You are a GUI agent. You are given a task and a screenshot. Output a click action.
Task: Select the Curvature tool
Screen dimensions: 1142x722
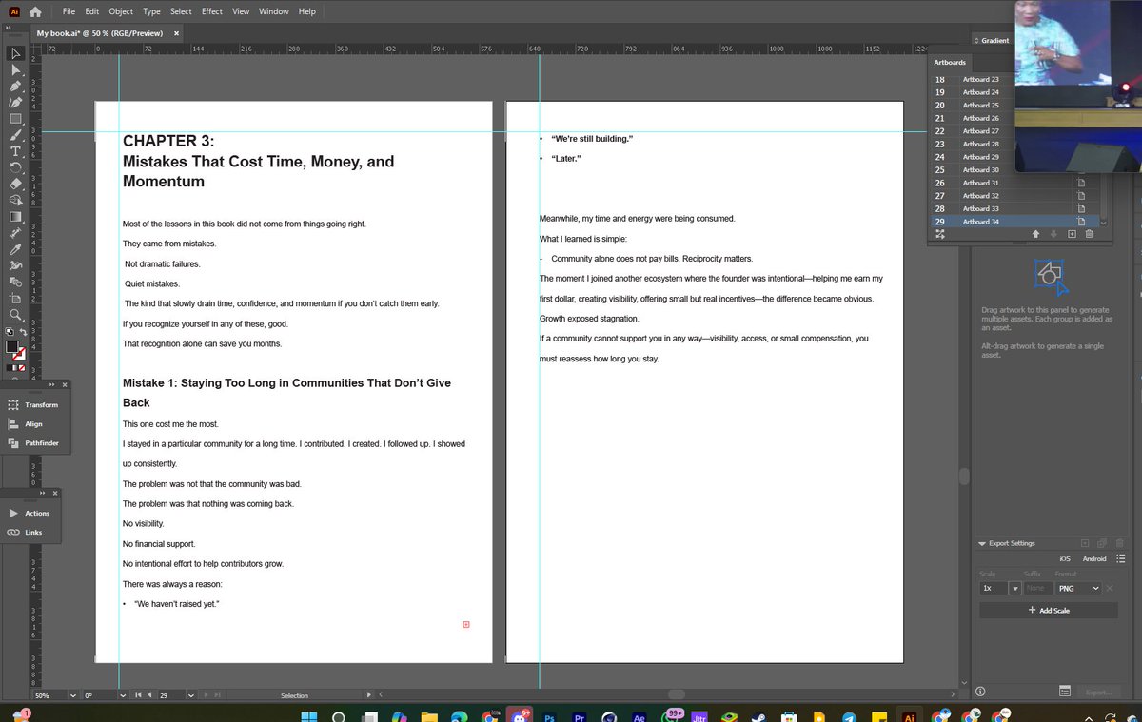15,102
